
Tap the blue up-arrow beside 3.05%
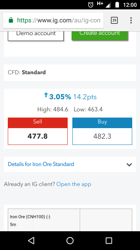click(x=46, y=95)
